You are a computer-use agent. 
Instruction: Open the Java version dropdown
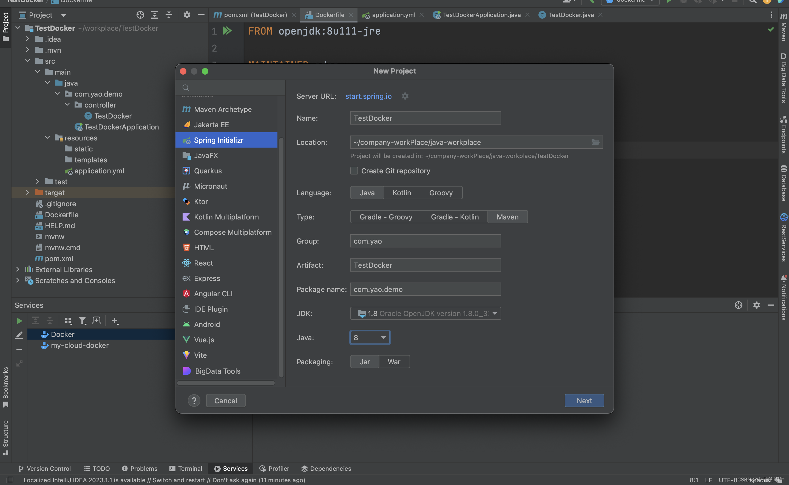tap(370, 337)
